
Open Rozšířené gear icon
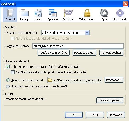point(120,13)
